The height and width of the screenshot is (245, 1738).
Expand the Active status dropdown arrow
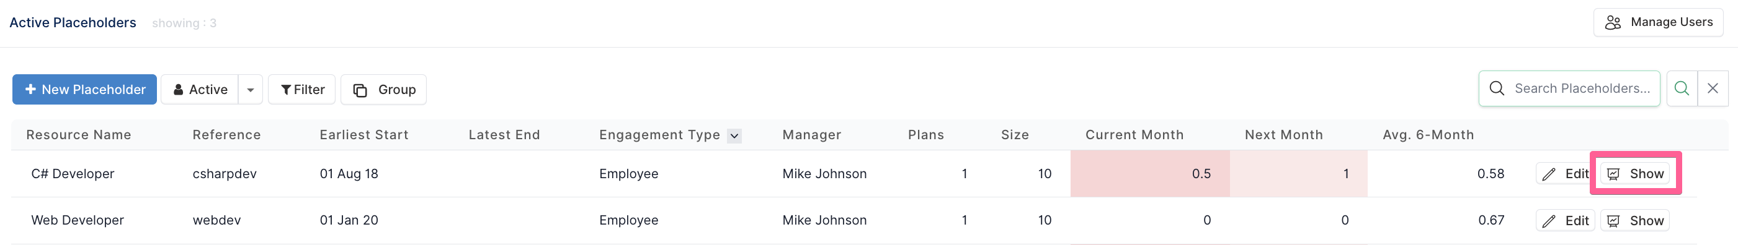(251, 90)
